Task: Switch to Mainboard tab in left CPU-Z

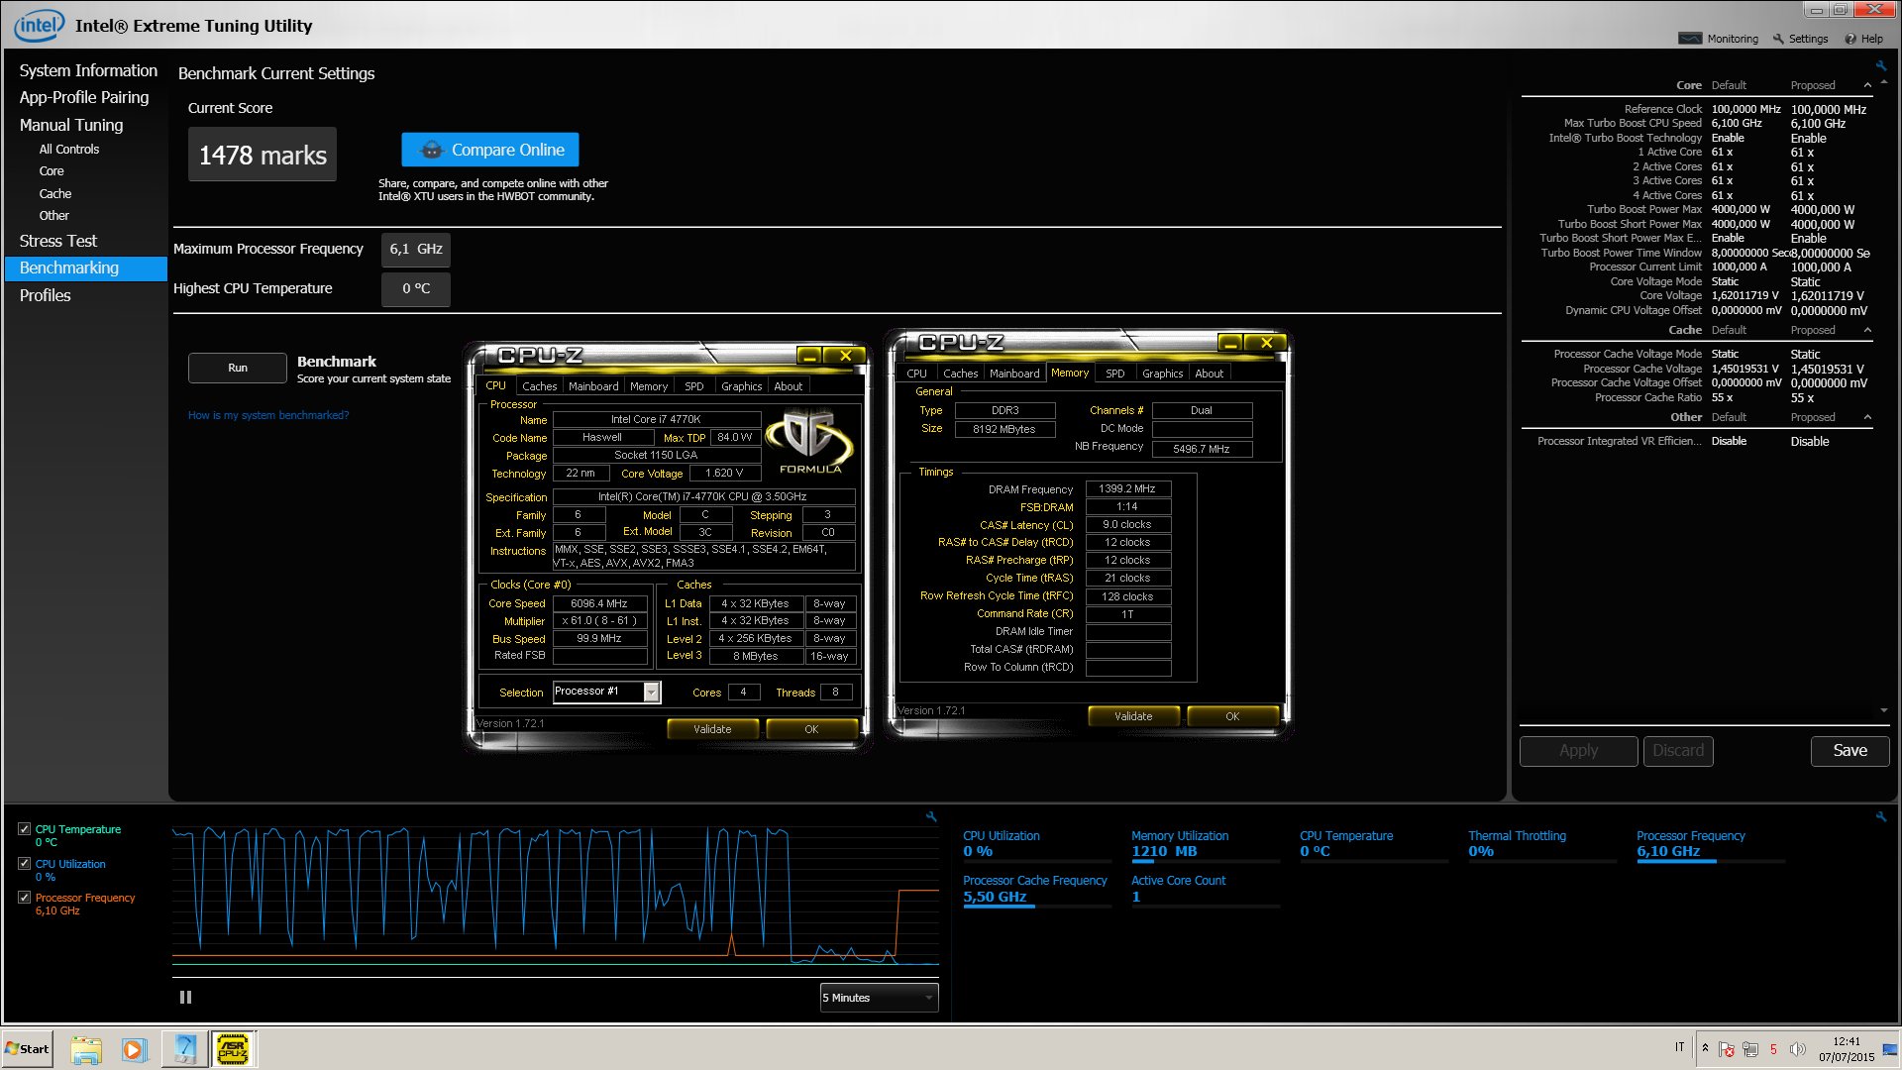Action: (x=593, y=386)
